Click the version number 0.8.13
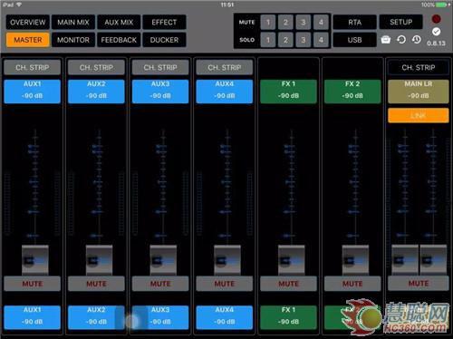The image size is (453, 339). [x=436, y=44]
